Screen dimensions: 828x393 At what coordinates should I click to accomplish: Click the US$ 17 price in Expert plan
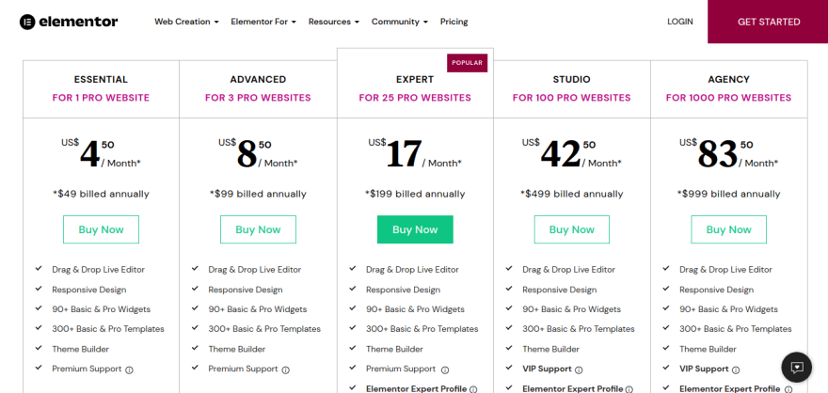[415, 153]
